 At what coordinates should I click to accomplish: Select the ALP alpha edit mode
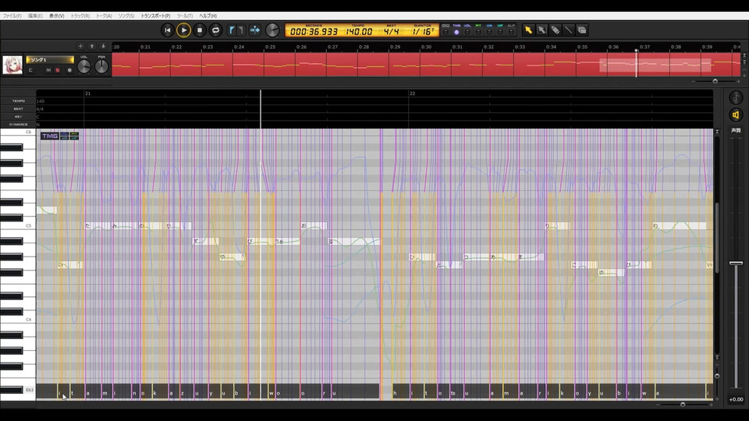tap(511, 32)
